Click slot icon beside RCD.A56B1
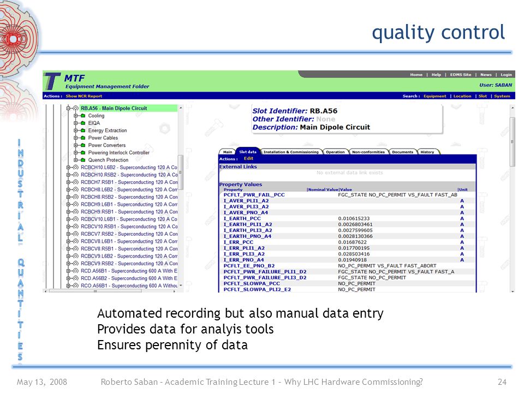524x393 pixels. pos(76,271)
